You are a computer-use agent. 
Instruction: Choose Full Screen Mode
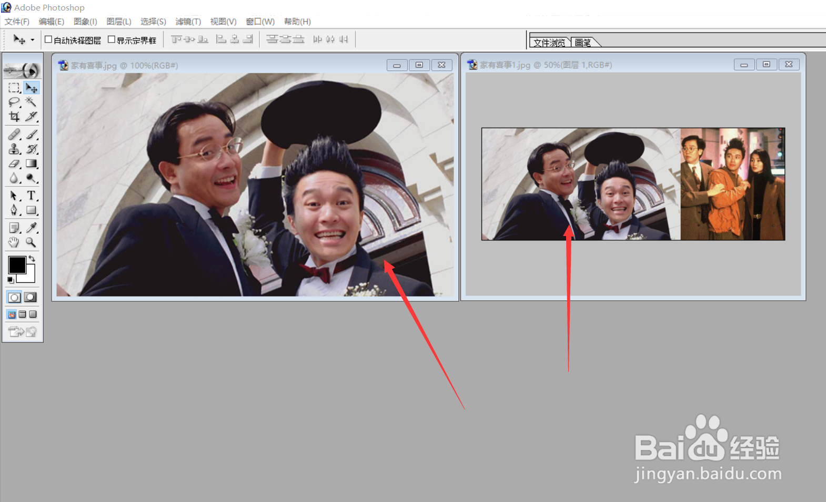coord(33,314)
